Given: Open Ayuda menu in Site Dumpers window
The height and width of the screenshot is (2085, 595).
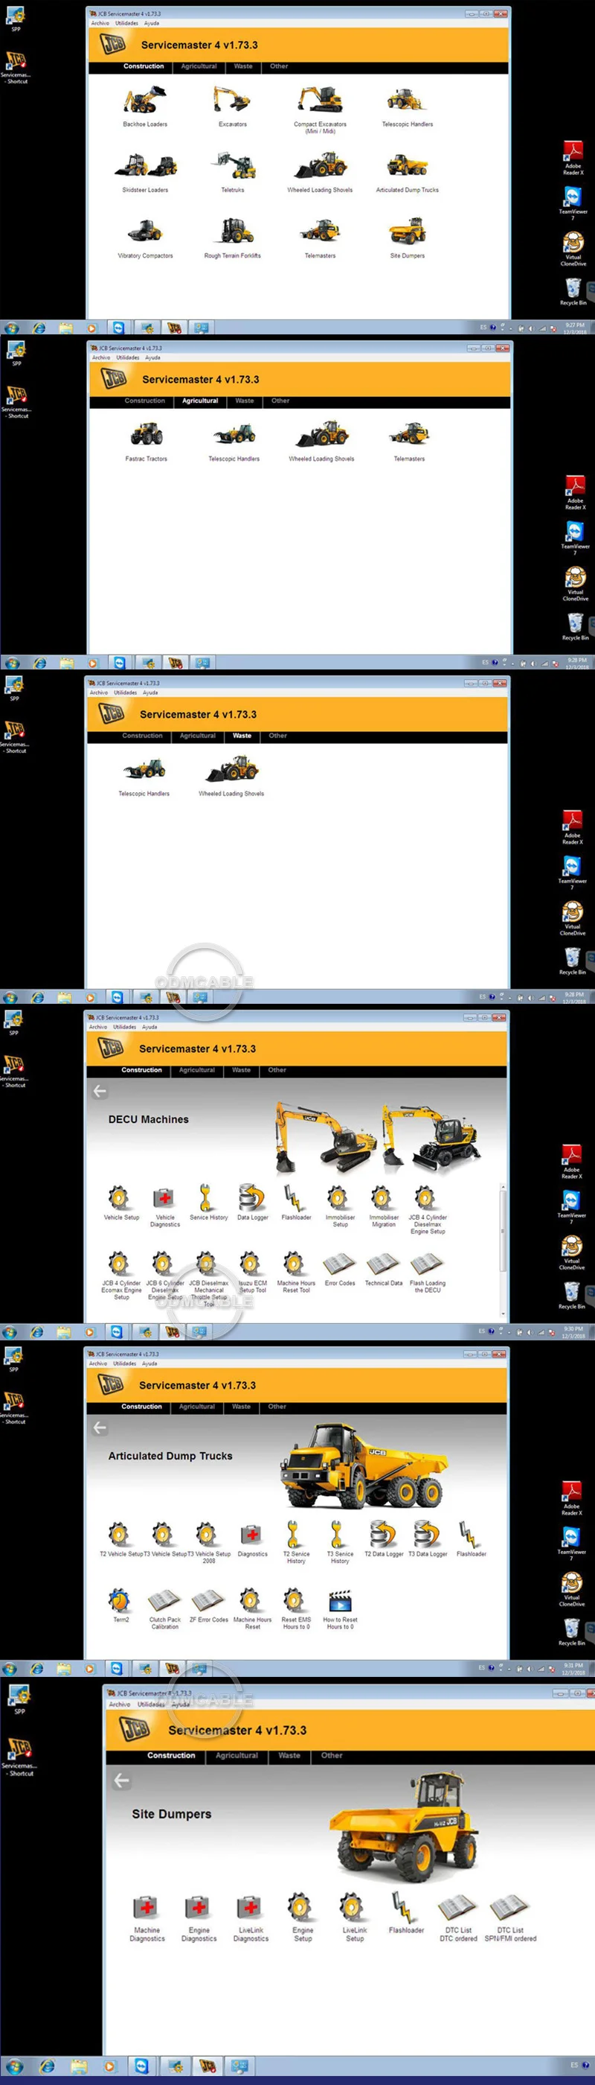Looking at the screenshot, I should 180,1704.
